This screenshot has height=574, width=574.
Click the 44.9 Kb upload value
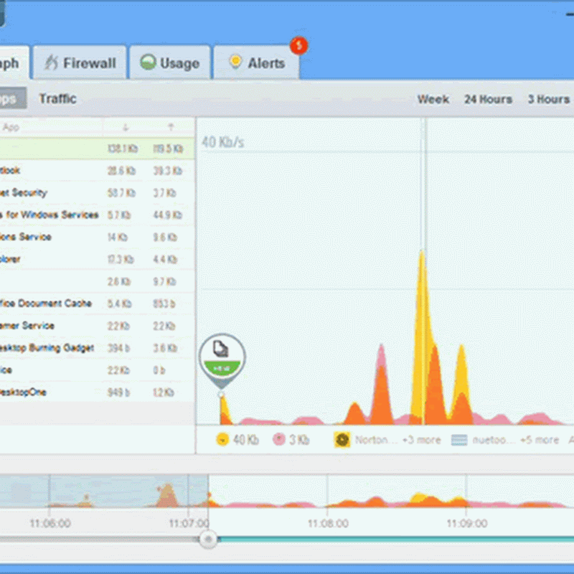[x=168, y=215]
